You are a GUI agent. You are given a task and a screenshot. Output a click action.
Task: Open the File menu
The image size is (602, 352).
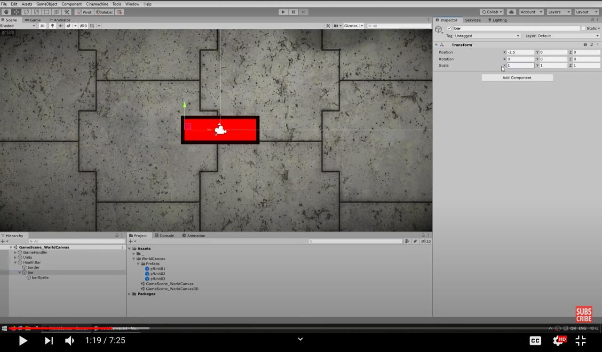[x=4, y=4]
